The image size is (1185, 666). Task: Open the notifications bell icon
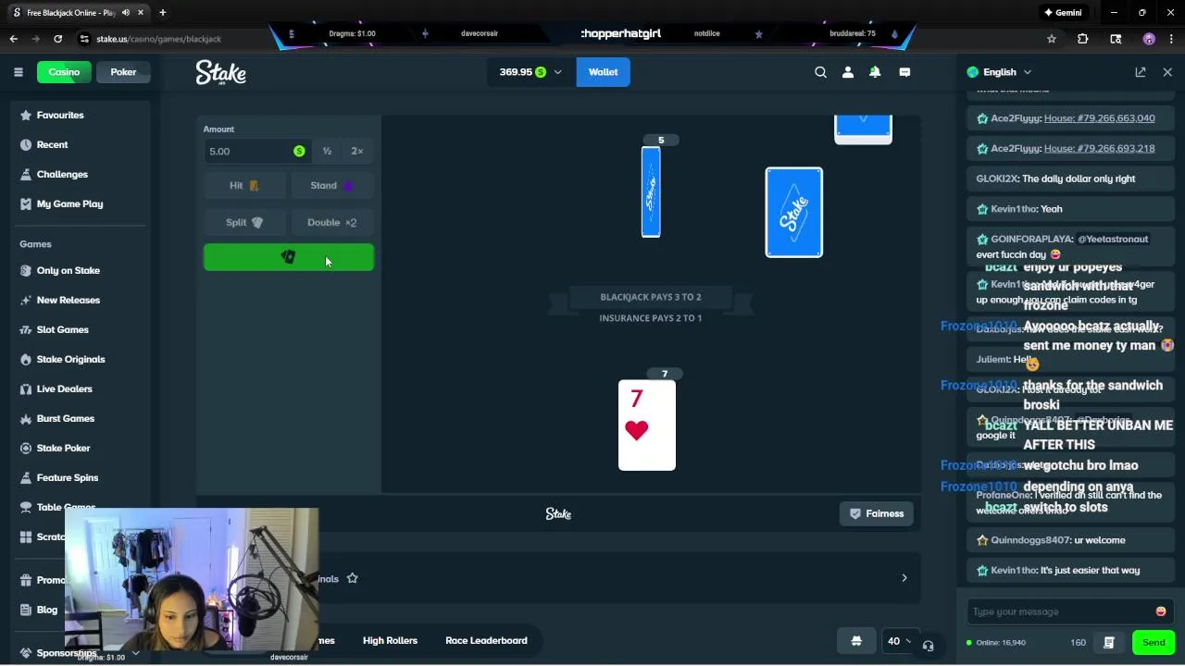click(x=875, y=72)
